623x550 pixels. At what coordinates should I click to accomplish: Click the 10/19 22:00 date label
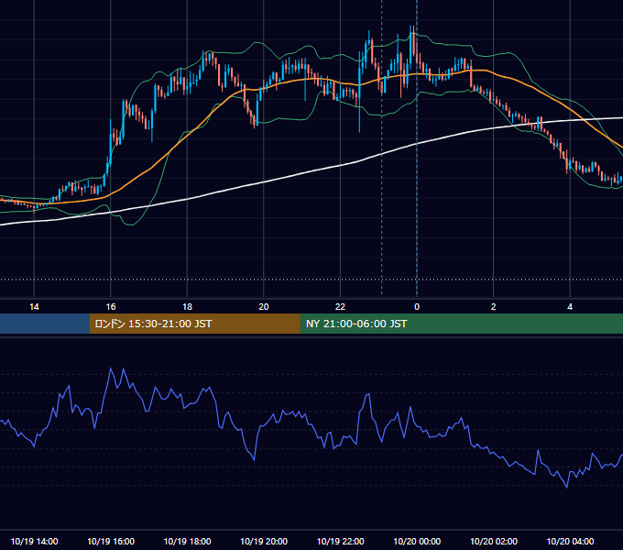click(x=340, y=541)
